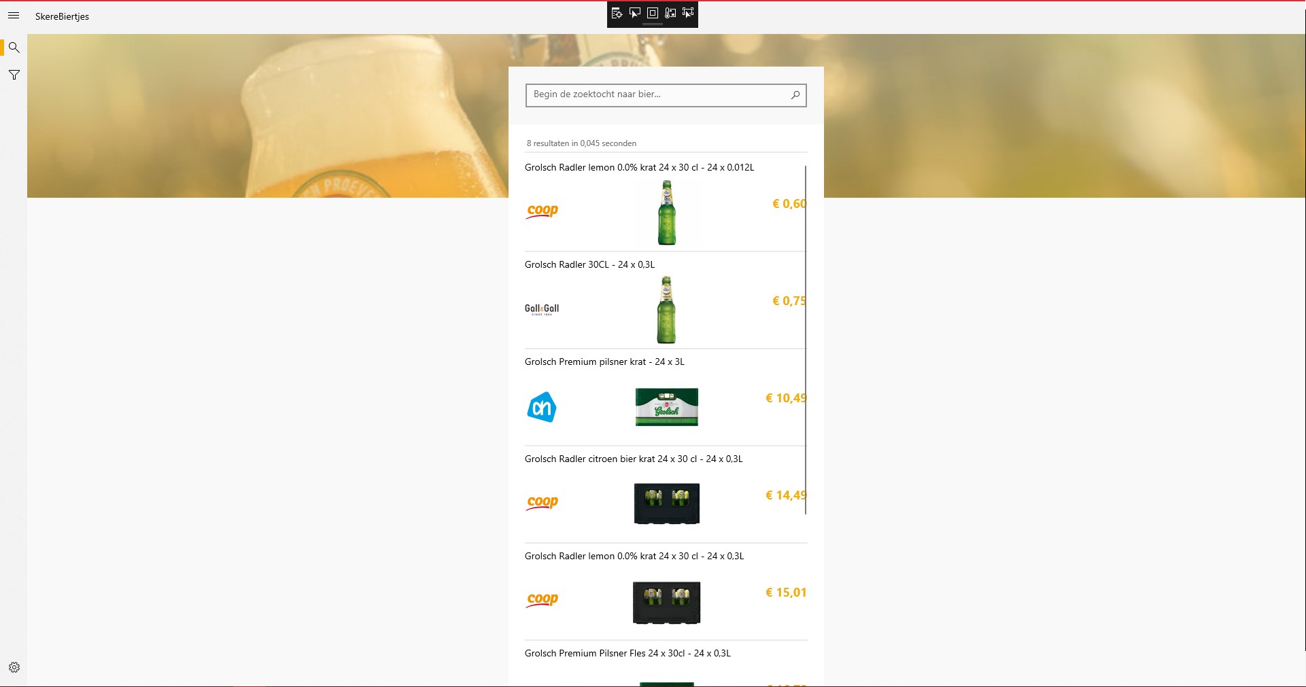
Task: Open 'Grolsch Premium pilsner krat - 24 x 3L'
Action: (x=666, y=398)
